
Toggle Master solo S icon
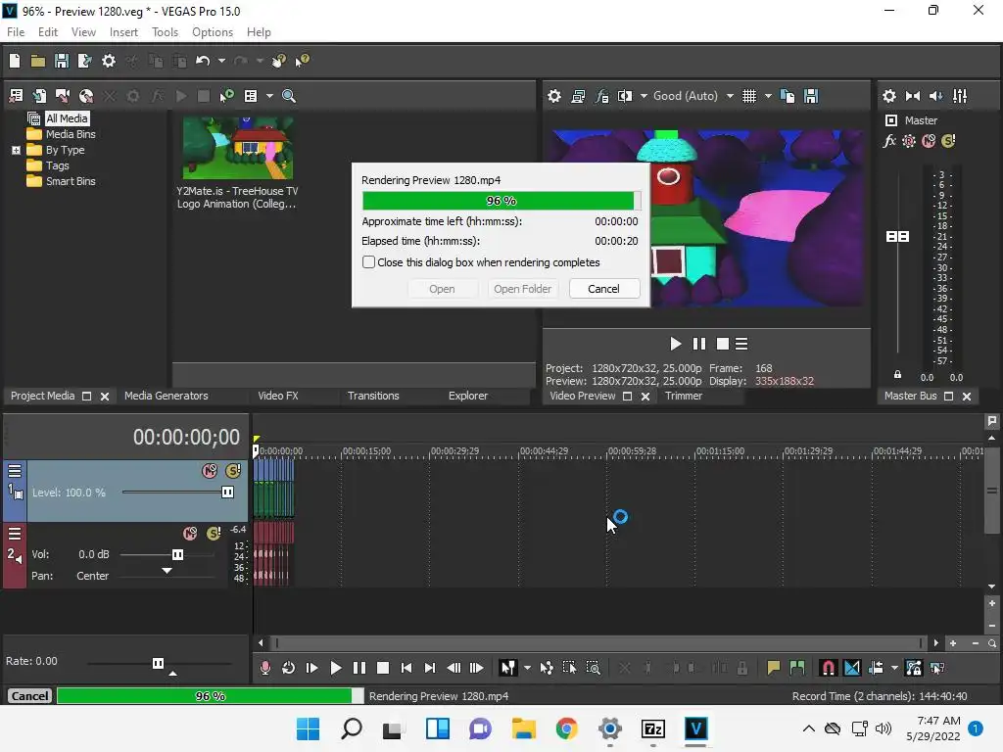948,141
